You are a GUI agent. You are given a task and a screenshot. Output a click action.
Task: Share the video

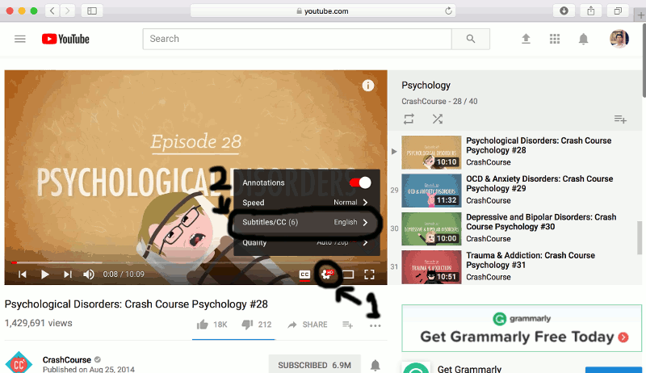[x=308, y=325]
